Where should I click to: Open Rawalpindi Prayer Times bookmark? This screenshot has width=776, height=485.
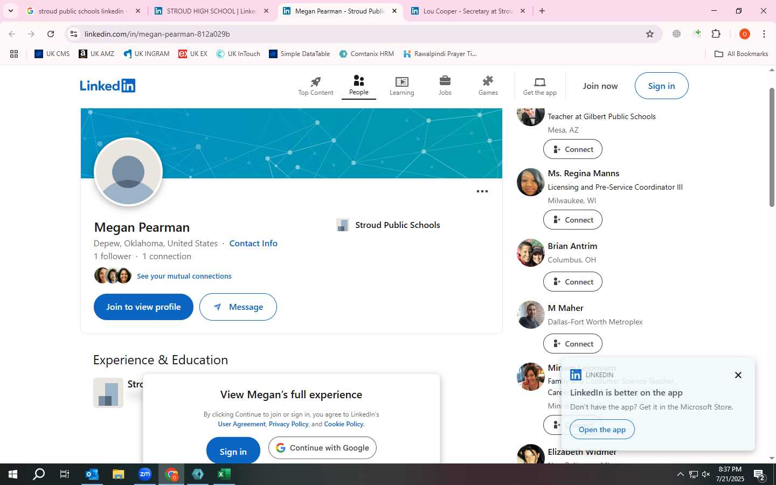[x=440, y=54]
